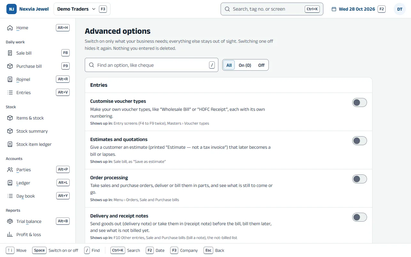Click the Rojmel icon in sidebar
The image size is (411, 257).
[x=10, y=79]
